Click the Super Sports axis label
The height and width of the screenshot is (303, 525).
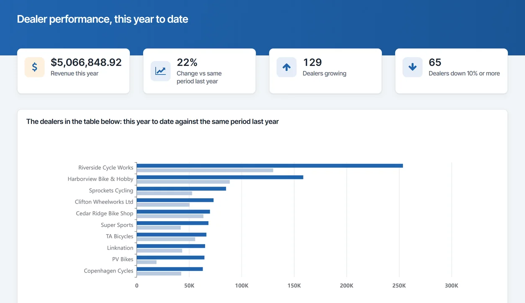coord(117,225)
